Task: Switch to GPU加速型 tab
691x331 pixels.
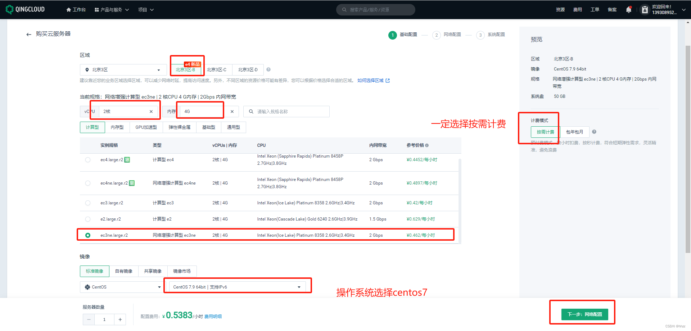Action: click(146, 127)
